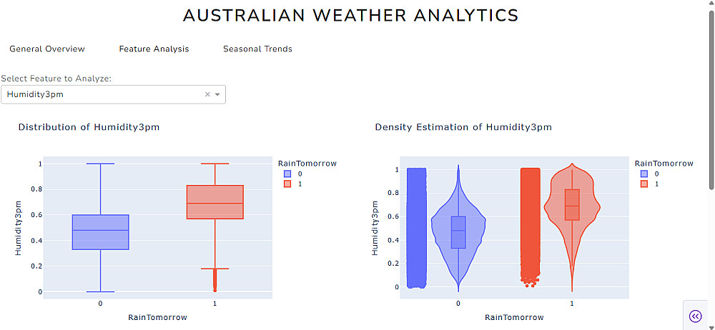Switch to the General Overview tab
The height and width of the screenshot is (330, 715).
tap(47, 49)
